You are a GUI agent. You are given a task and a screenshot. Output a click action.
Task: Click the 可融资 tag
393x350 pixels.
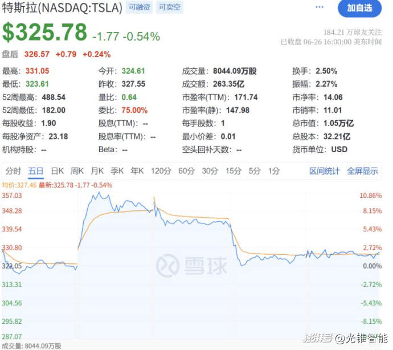(x=139, y=7)
